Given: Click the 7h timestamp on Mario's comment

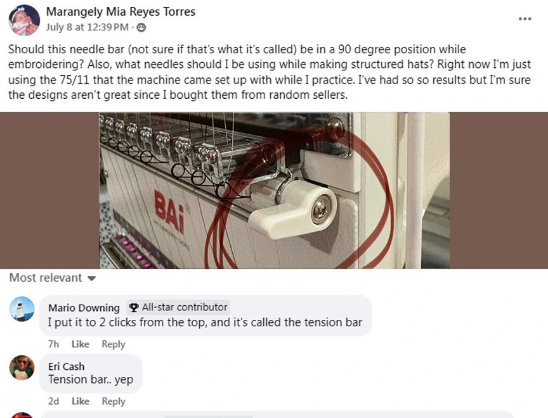Looking at the screenshot, I should [x=53, y=344].
